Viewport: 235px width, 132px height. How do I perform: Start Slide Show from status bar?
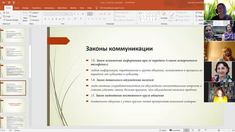click(206, 131)
